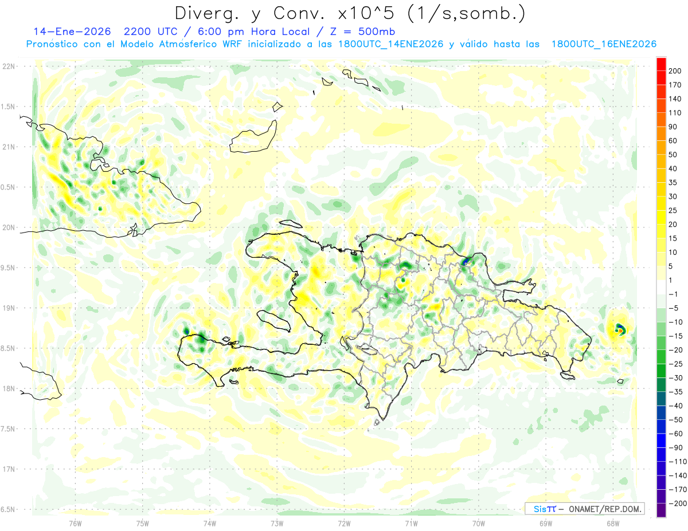This screenshot has height=531, width=688.
Task: Click the '75W' longitude label
Action: click(x=143, y=523)
